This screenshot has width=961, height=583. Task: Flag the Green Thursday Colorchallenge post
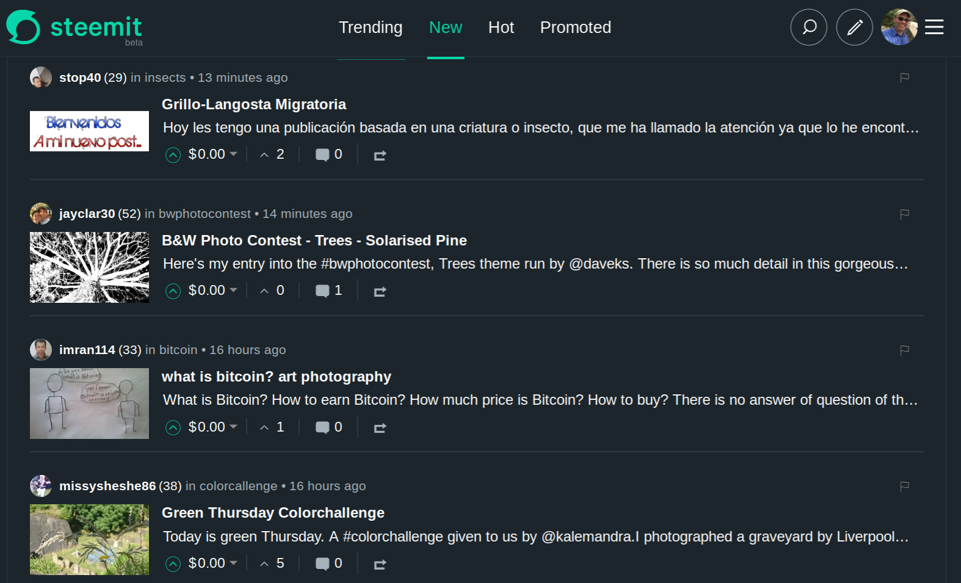[904, 486]
